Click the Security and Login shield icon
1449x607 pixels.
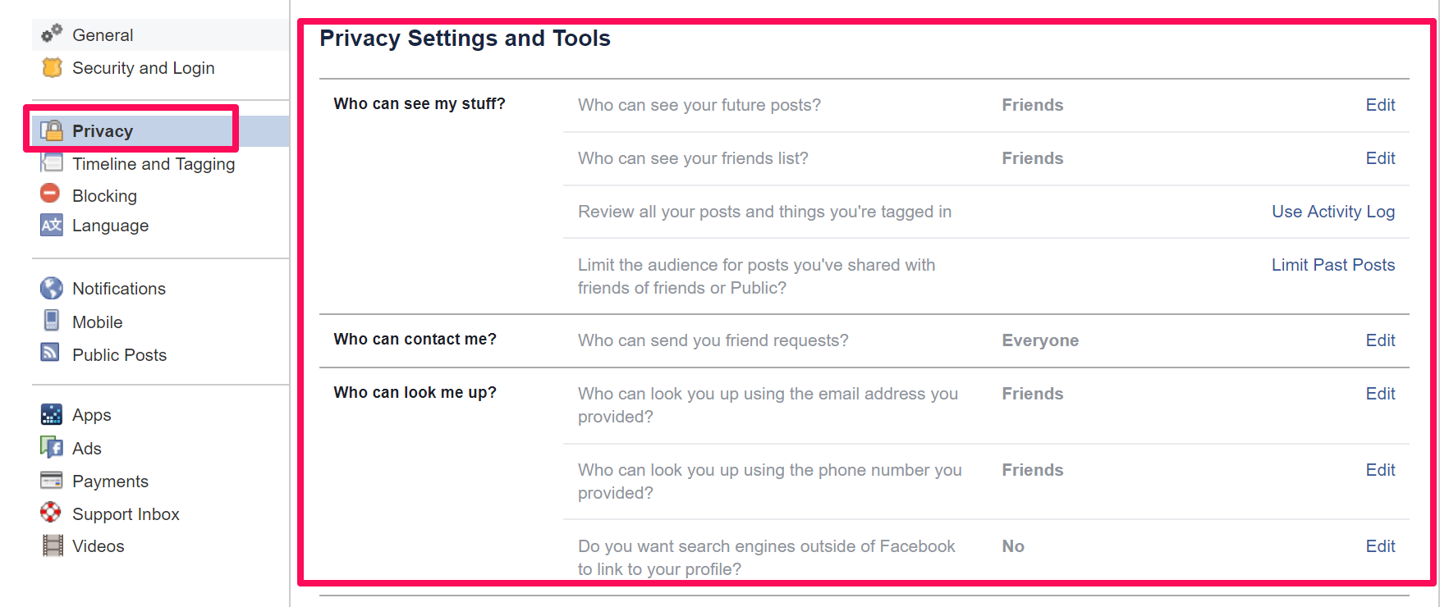(52, 67)
